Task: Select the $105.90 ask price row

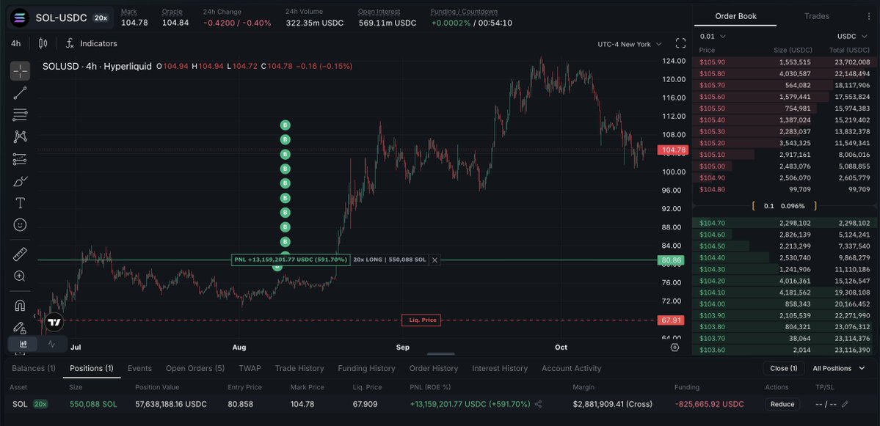Action: (x=783, y=62)
